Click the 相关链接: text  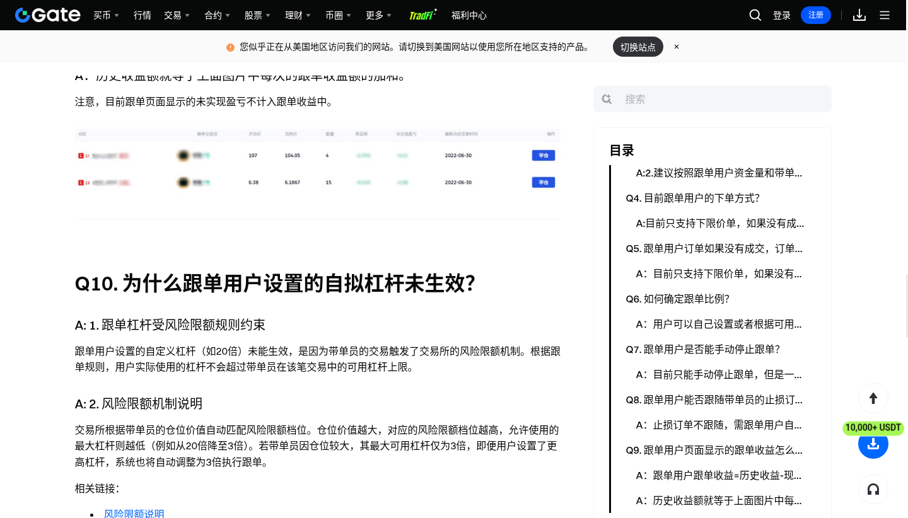pyautogui.click(x=97, y=488)
